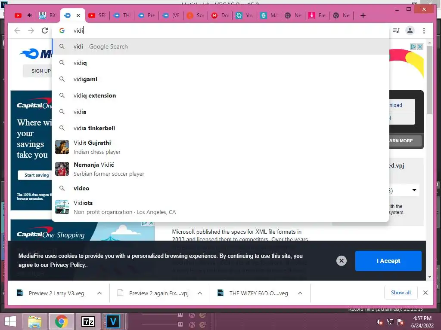
Task: Pick the 'vidia' suggestion
Action: click(220, 112)
